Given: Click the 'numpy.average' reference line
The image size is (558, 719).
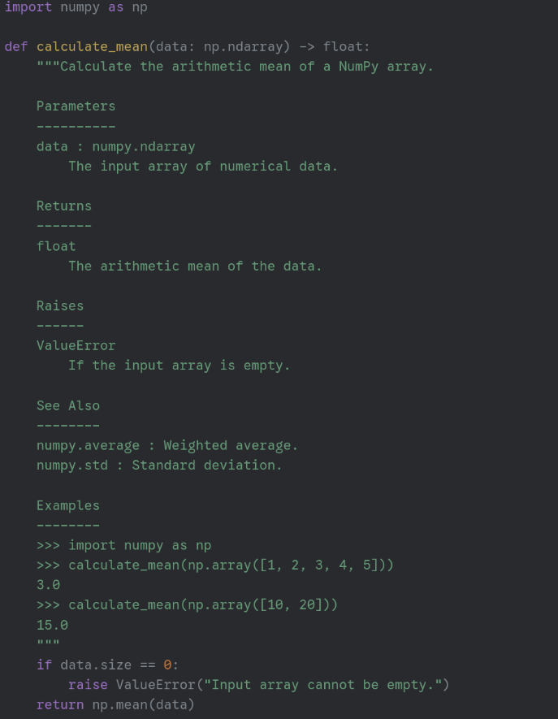Looking at the screenshot, I should click(167, 445).
